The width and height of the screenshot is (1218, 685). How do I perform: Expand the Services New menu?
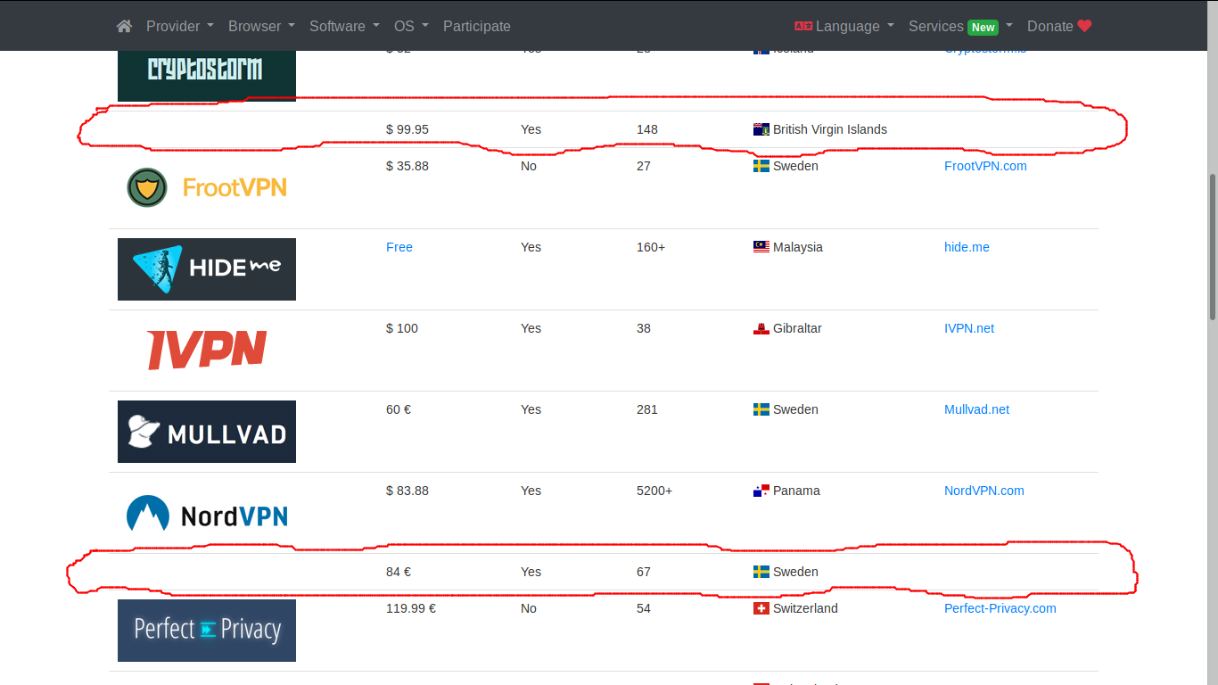click(960, 26)
